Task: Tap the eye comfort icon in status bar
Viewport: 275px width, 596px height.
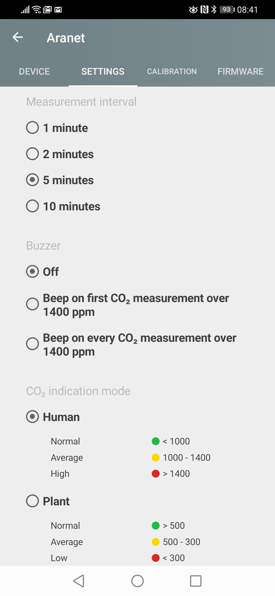Action: point(193,10)
